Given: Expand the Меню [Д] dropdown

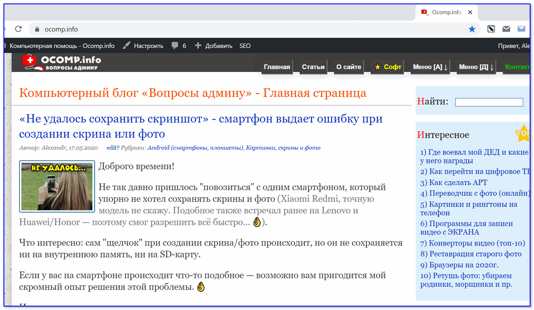Looking at the screenshot, I should 476,67.
